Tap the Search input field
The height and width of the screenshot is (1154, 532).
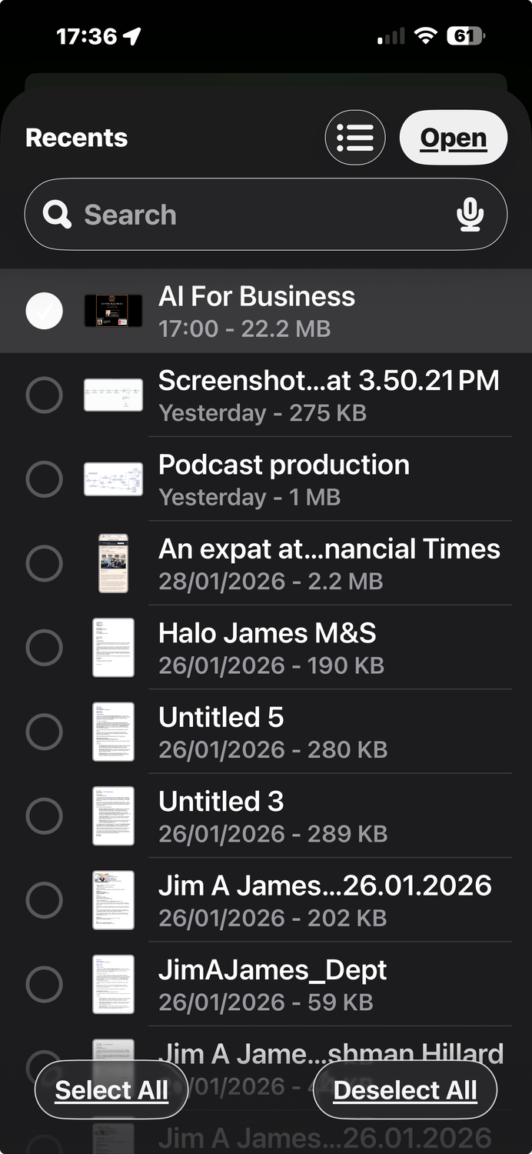[261, 215]
